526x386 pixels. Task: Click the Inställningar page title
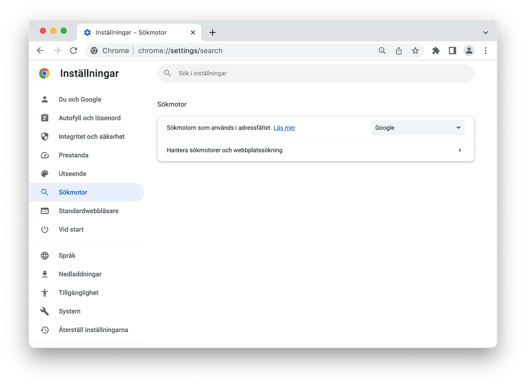90,73
